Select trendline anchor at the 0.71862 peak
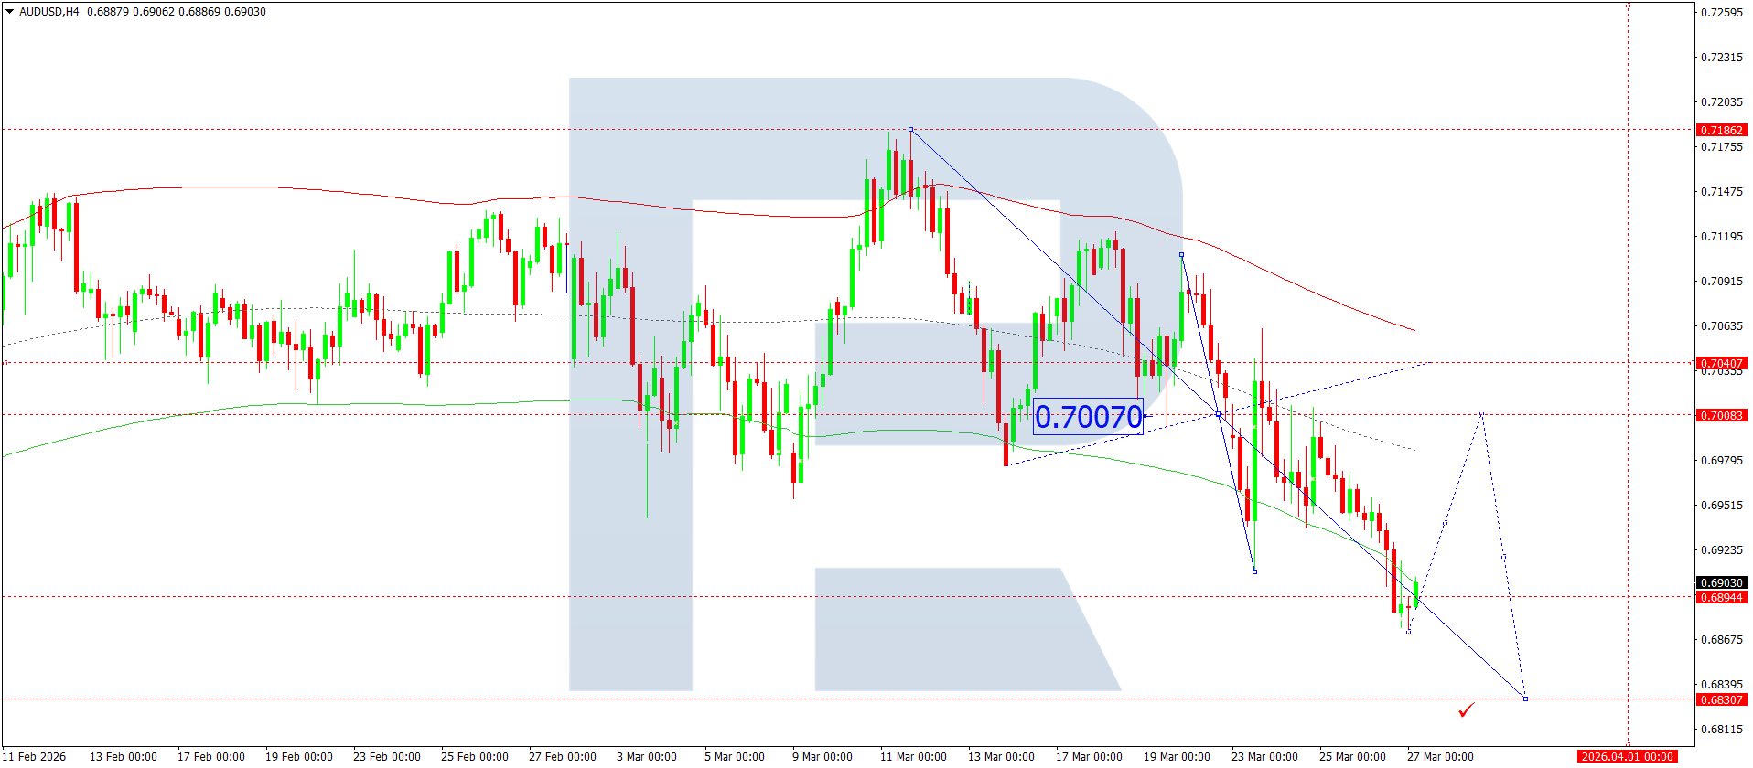This screenshot has height=768, width=1753. point(910,130)
